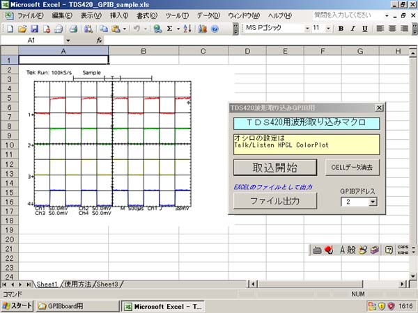Image resolution: width=418 pixels, height=313 pixels.
Task: Open the データ(D) menu
Action: [208, 16]
